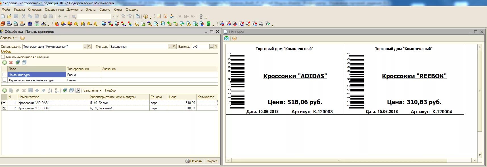The width and height of the screenshot is (487, 167).
Task: Open Организация selection ellipsis button
Action: [85, 47]
